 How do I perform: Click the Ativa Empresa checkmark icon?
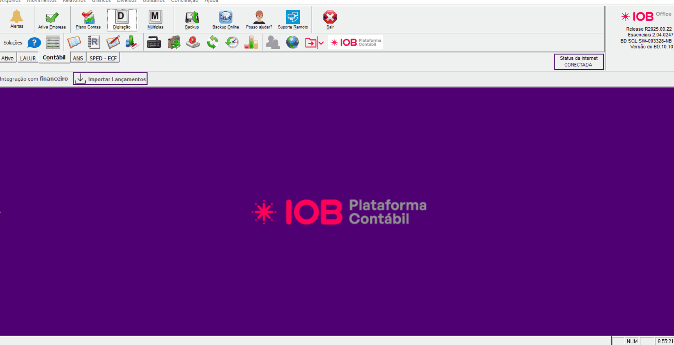point(52,20)
